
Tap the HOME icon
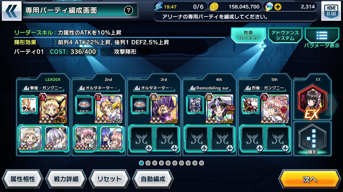point(331,11)
